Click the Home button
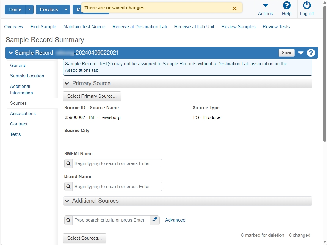 point(15,9)
